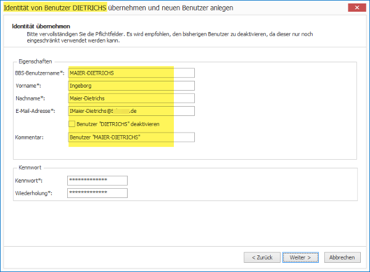Go back with the Zurück button
370x272 pixels.
262,257
